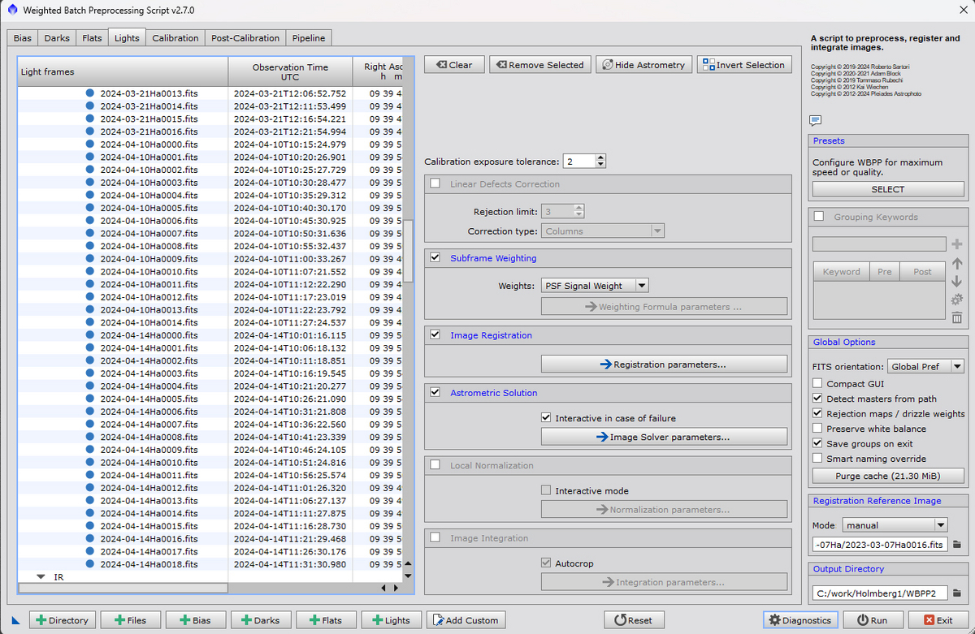
Task: Add Darks frames button
Action: tap(261, 620)
